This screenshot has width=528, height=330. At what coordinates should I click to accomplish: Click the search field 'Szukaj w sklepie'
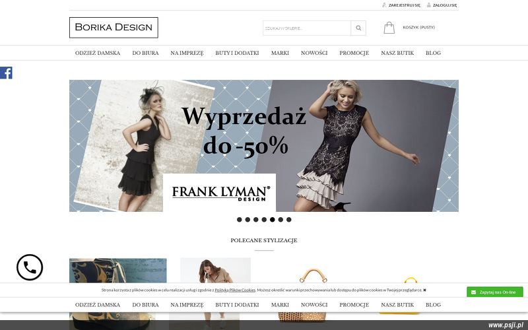coord(307,28)
